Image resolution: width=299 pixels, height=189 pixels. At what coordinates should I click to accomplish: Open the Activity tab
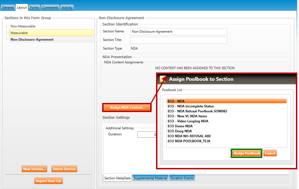pos(67,7)
